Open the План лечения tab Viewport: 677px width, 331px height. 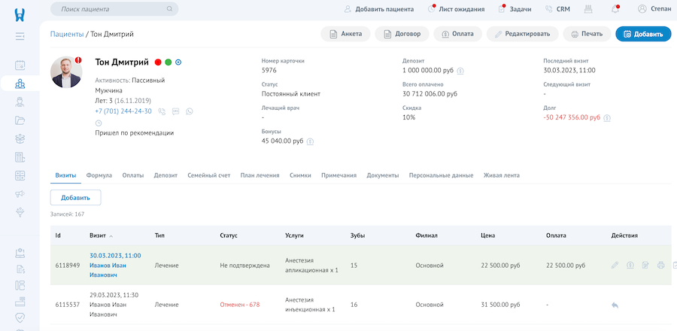point(260,175)
